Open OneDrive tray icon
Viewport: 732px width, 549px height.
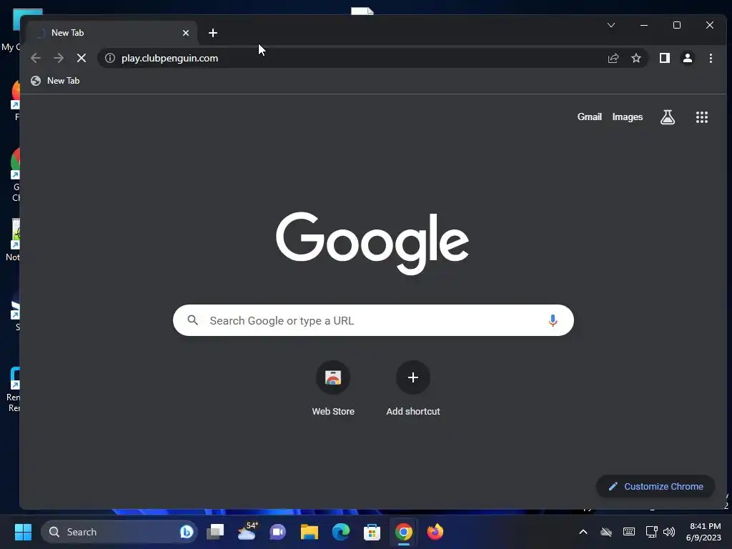click(x=606, y=532)
